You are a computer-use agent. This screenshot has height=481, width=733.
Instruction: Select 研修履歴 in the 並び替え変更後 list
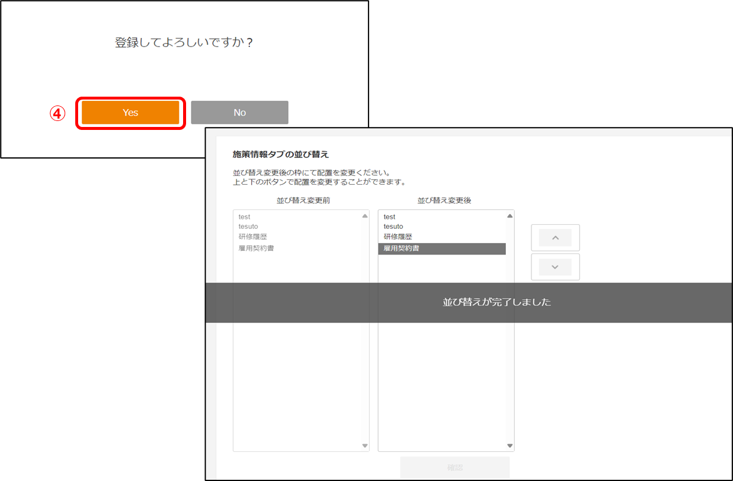[398, 237]
